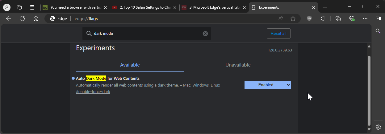The width and height of the screenshot is (385, 134).
Task: Switch to the Unavailable tab
Action: click(x=238, y=65)
